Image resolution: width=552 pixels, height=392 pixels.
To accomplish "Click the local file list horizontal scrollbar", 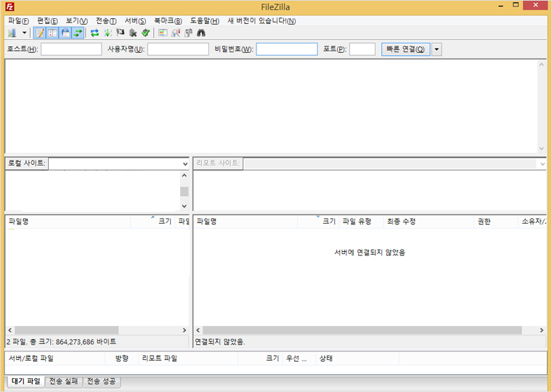I will [x=67, y=330].
